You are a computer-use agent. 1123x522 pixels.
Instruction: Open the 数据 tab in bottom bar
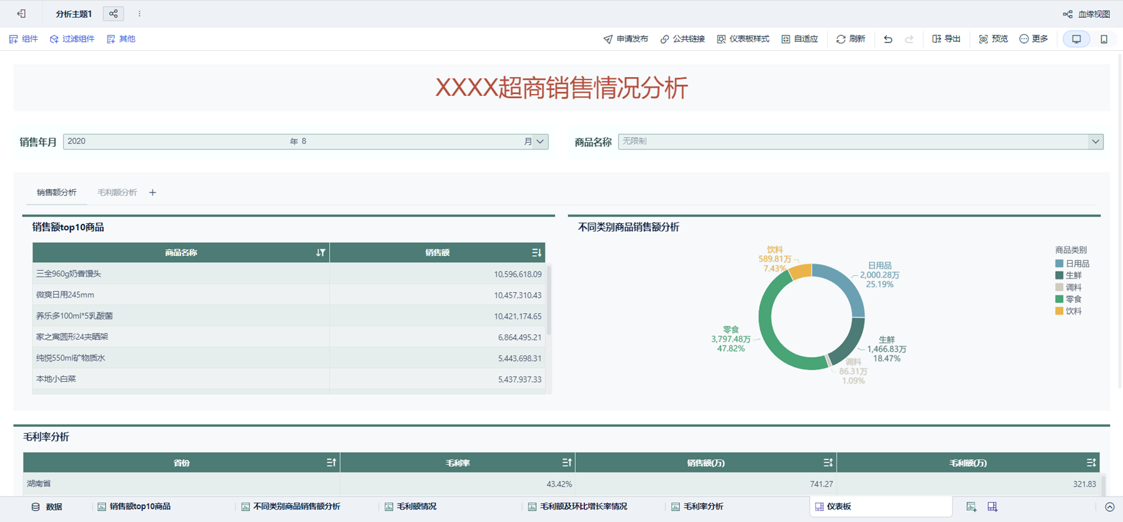(46, 507)
